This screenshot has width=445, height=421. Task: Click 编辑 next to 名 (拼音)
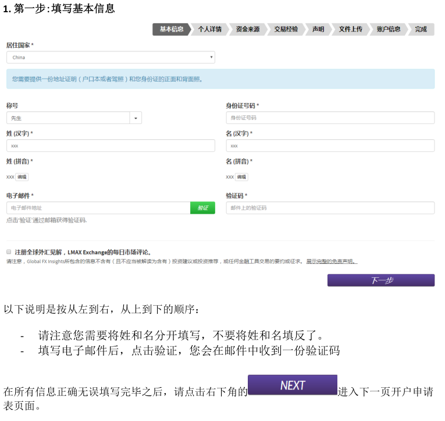(241, 177)
